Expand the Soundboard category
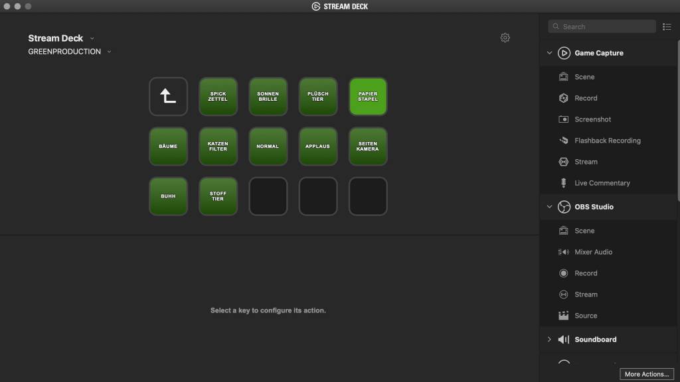Viewport: 680px width, 382px height. [x=549, y=340]
